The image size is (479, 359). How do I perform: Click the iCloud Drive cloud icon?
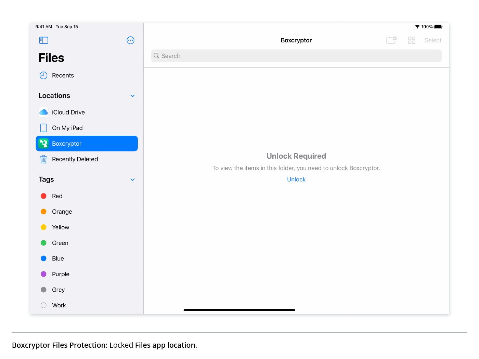click(x=43, y=112)
